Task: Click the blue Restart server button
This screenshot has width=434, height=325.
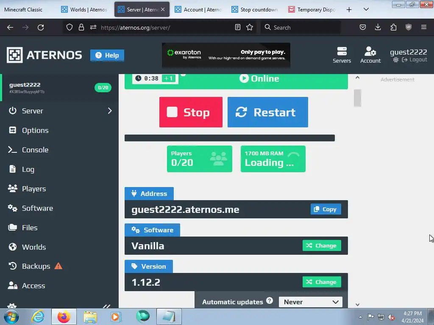Action: click(x=268, y=112)
